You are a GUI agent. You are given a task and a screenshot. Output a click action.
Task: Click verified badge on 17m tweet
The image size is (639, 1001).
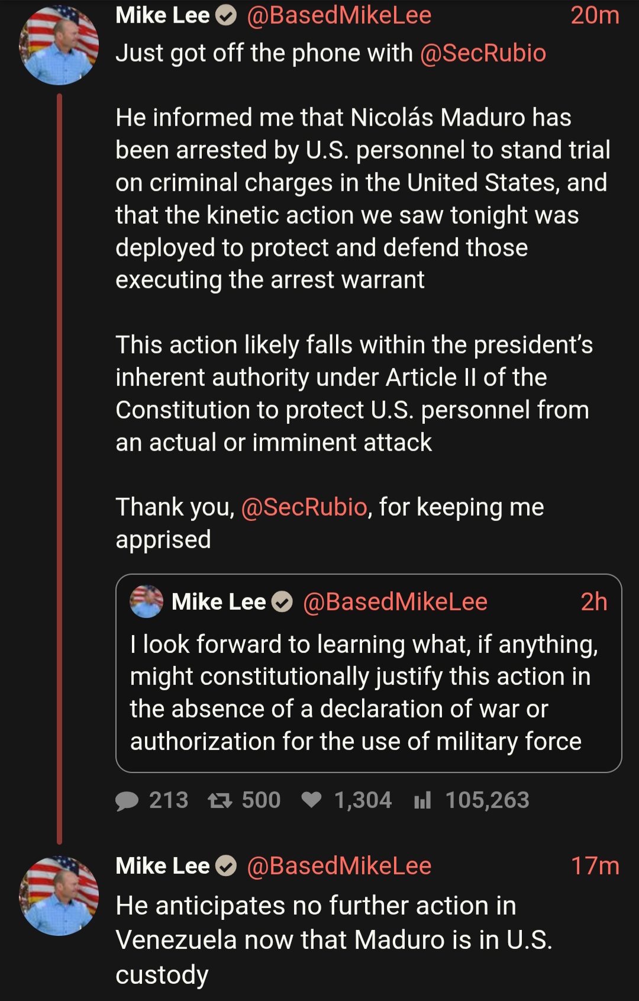225,866
